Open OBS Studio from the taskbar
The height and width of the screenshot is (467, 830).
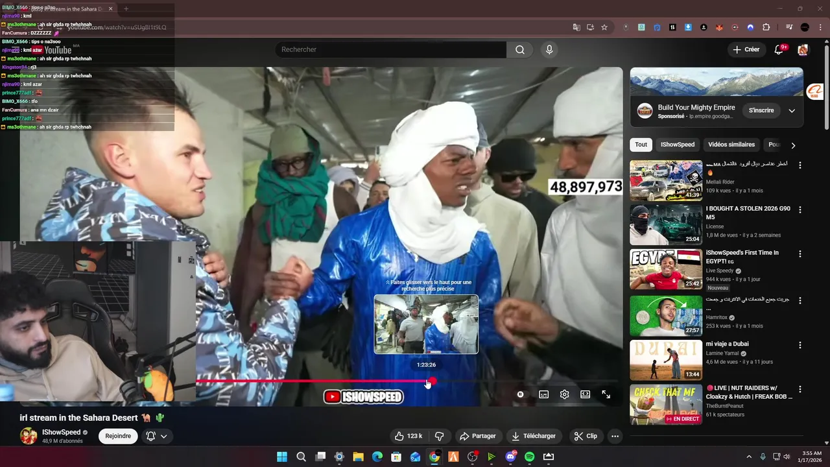click(472, 457)
